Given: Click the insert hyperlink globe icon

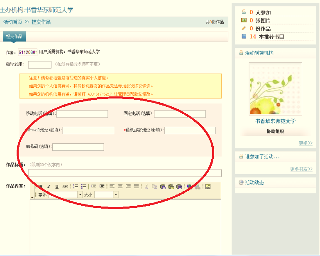Looking at the screenshot, I should [x=189, y=187].
